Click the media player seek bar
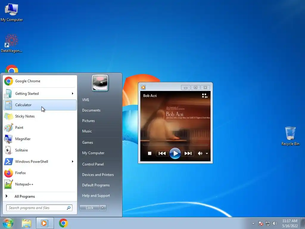The width and height of the screenshot is (305, 229). [175, 145]
